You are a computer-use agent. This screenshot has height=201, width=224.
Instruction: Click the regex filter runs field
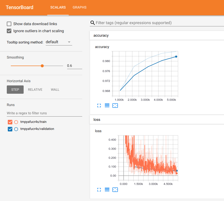click(44, 113)
